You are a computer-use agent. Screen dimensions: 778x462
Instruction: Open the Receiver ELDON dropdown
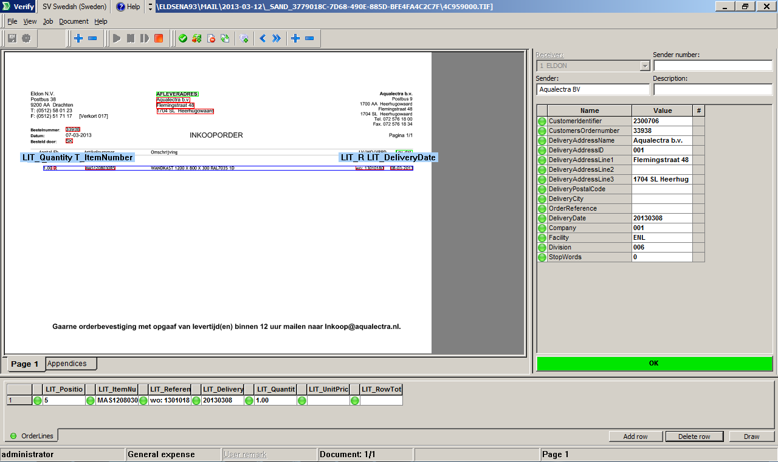pyautogui.click(x=593, y=66)
